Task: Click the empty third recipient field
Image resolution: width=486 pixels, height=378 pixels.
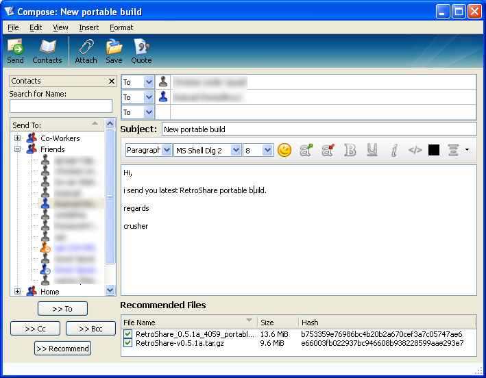Action: click(x=324, y=112)
